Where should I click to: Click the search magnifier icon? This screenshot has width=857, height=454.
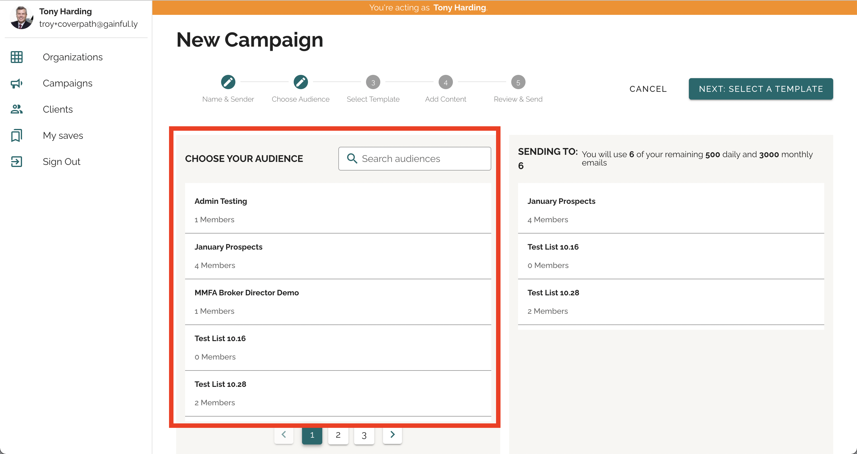(x=352, y=159)
